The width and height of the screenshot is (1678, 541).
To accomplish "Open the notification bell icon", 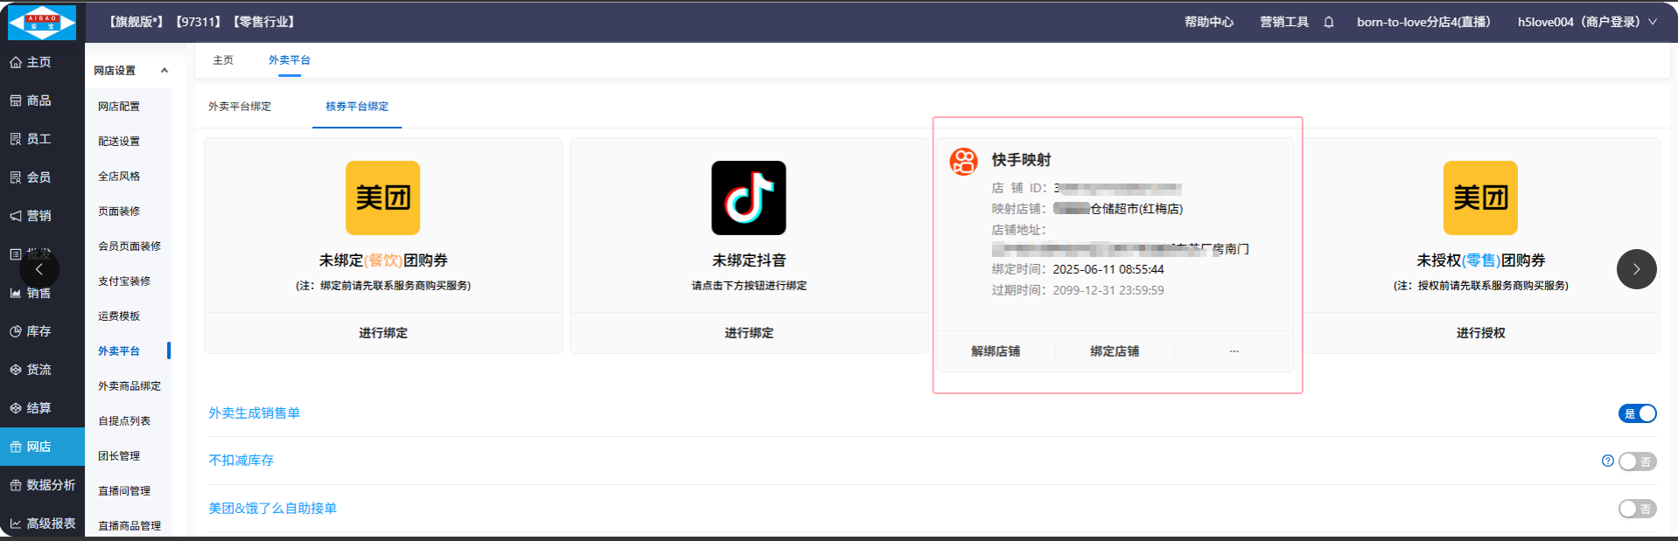I will click(1328, 22).
